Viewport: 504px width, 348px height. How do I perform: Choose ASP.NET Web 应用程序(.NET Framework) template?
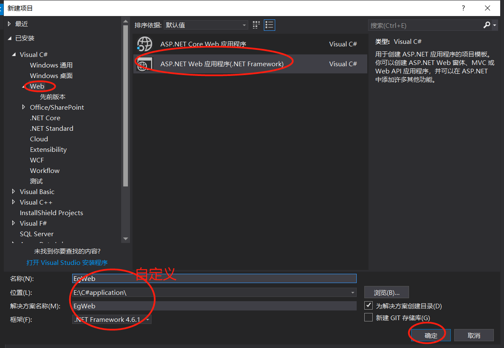coord(250,64)
